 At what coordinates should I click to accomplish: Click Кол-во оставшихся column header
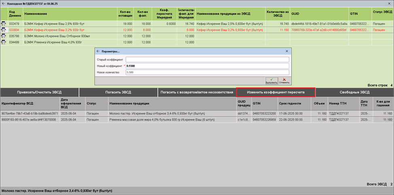[125, 14]
